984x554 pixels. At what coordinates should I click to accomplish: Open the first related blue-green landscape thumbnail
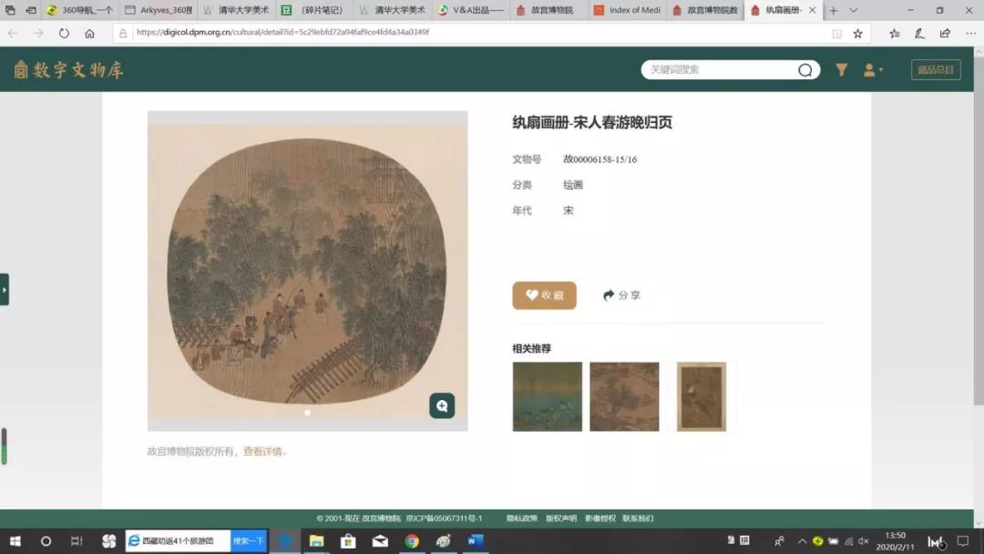point(547,396)
